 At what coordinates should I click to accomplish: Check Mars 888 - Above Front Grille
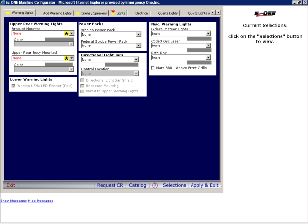coord(153,68)
